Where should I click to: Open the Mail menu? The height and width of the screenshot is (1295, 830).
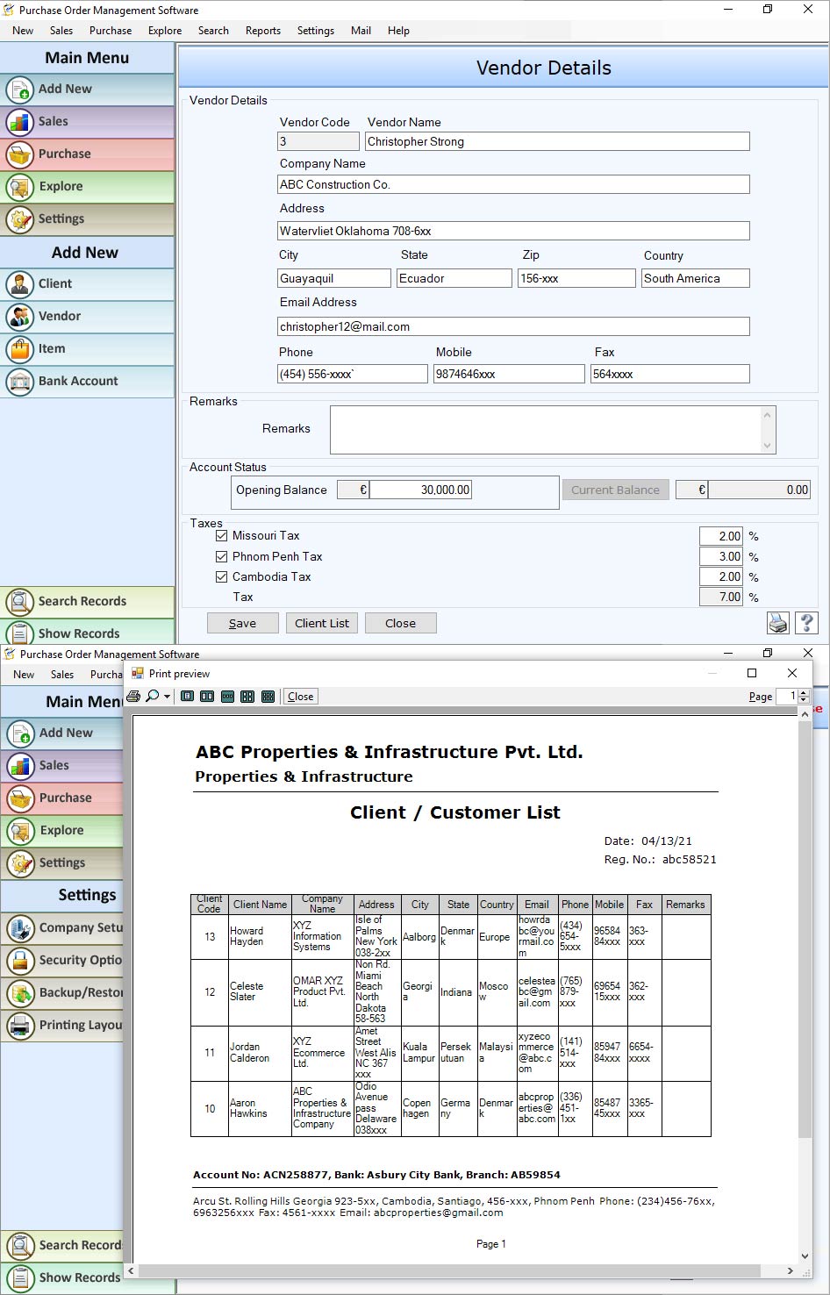360,30
